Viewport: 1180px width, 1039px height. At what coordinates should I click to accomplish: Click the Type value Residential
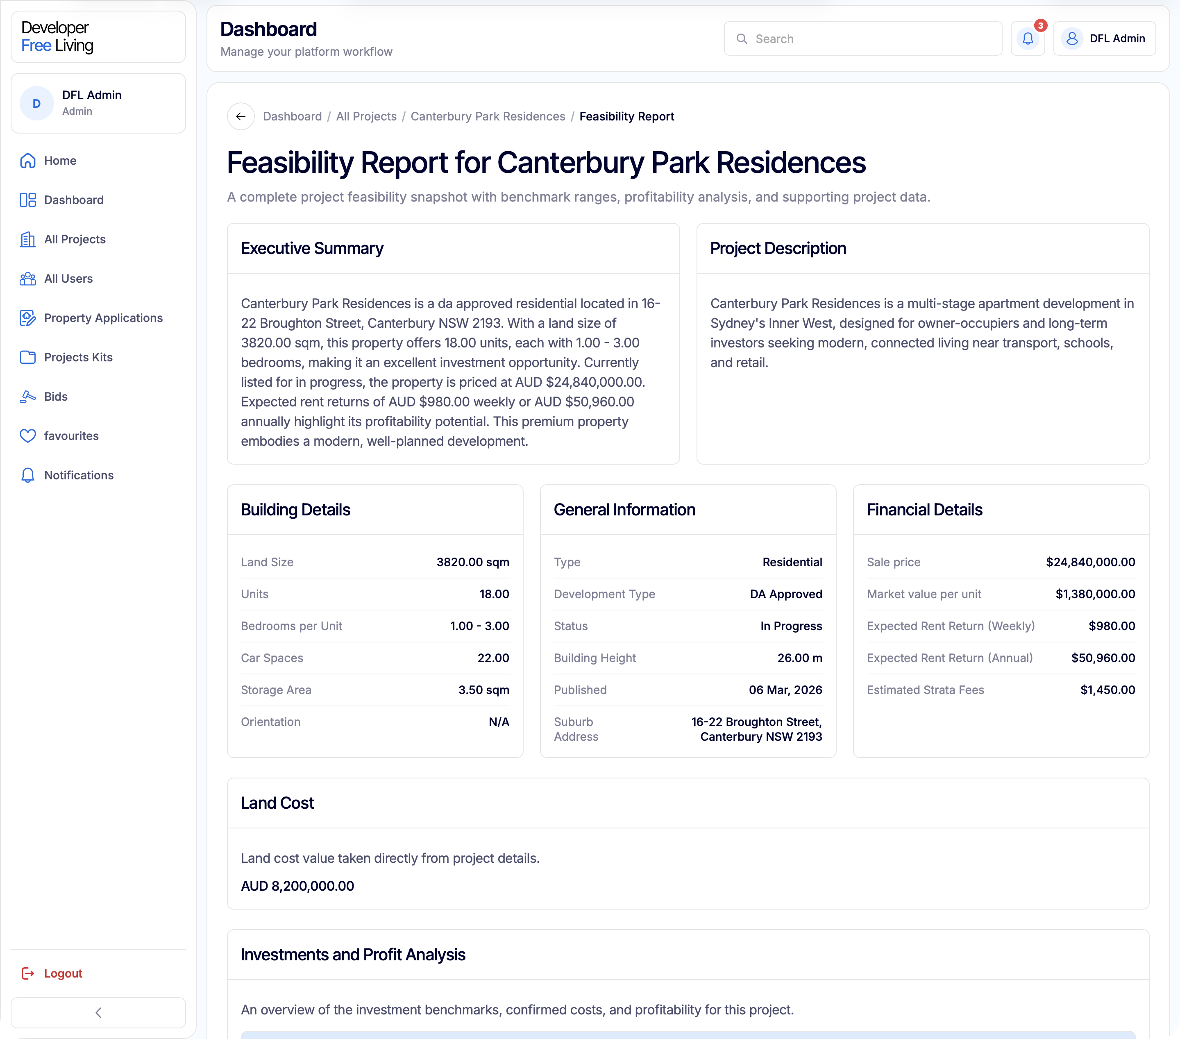792,562
